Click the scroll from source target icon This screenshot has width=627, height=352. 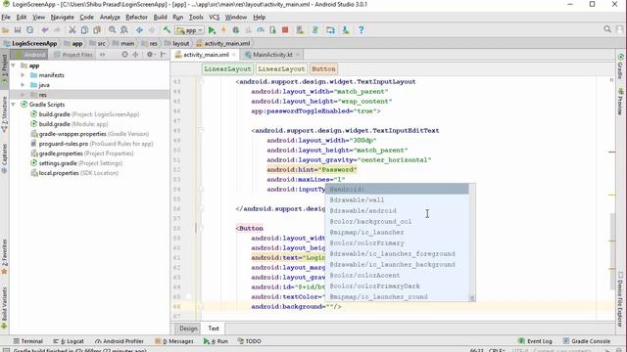[124, 55]
